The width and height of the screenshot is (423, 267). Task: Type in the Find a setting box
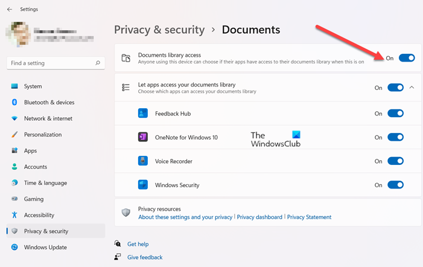(x=51, y=63)
